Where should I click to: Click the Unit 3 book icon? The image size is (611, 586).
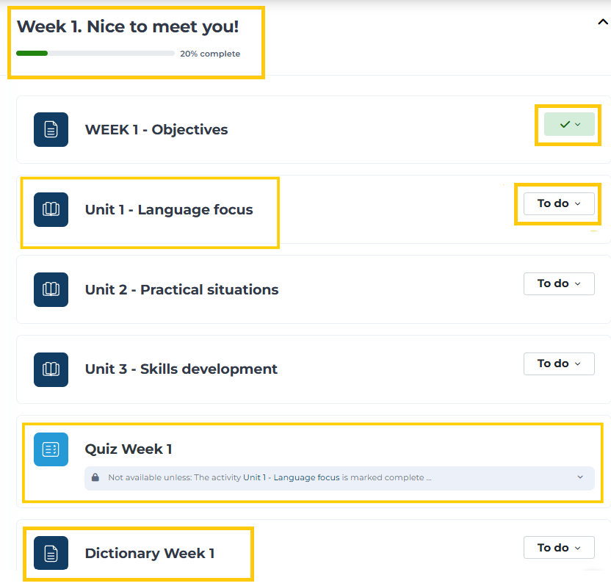point(51,370)
